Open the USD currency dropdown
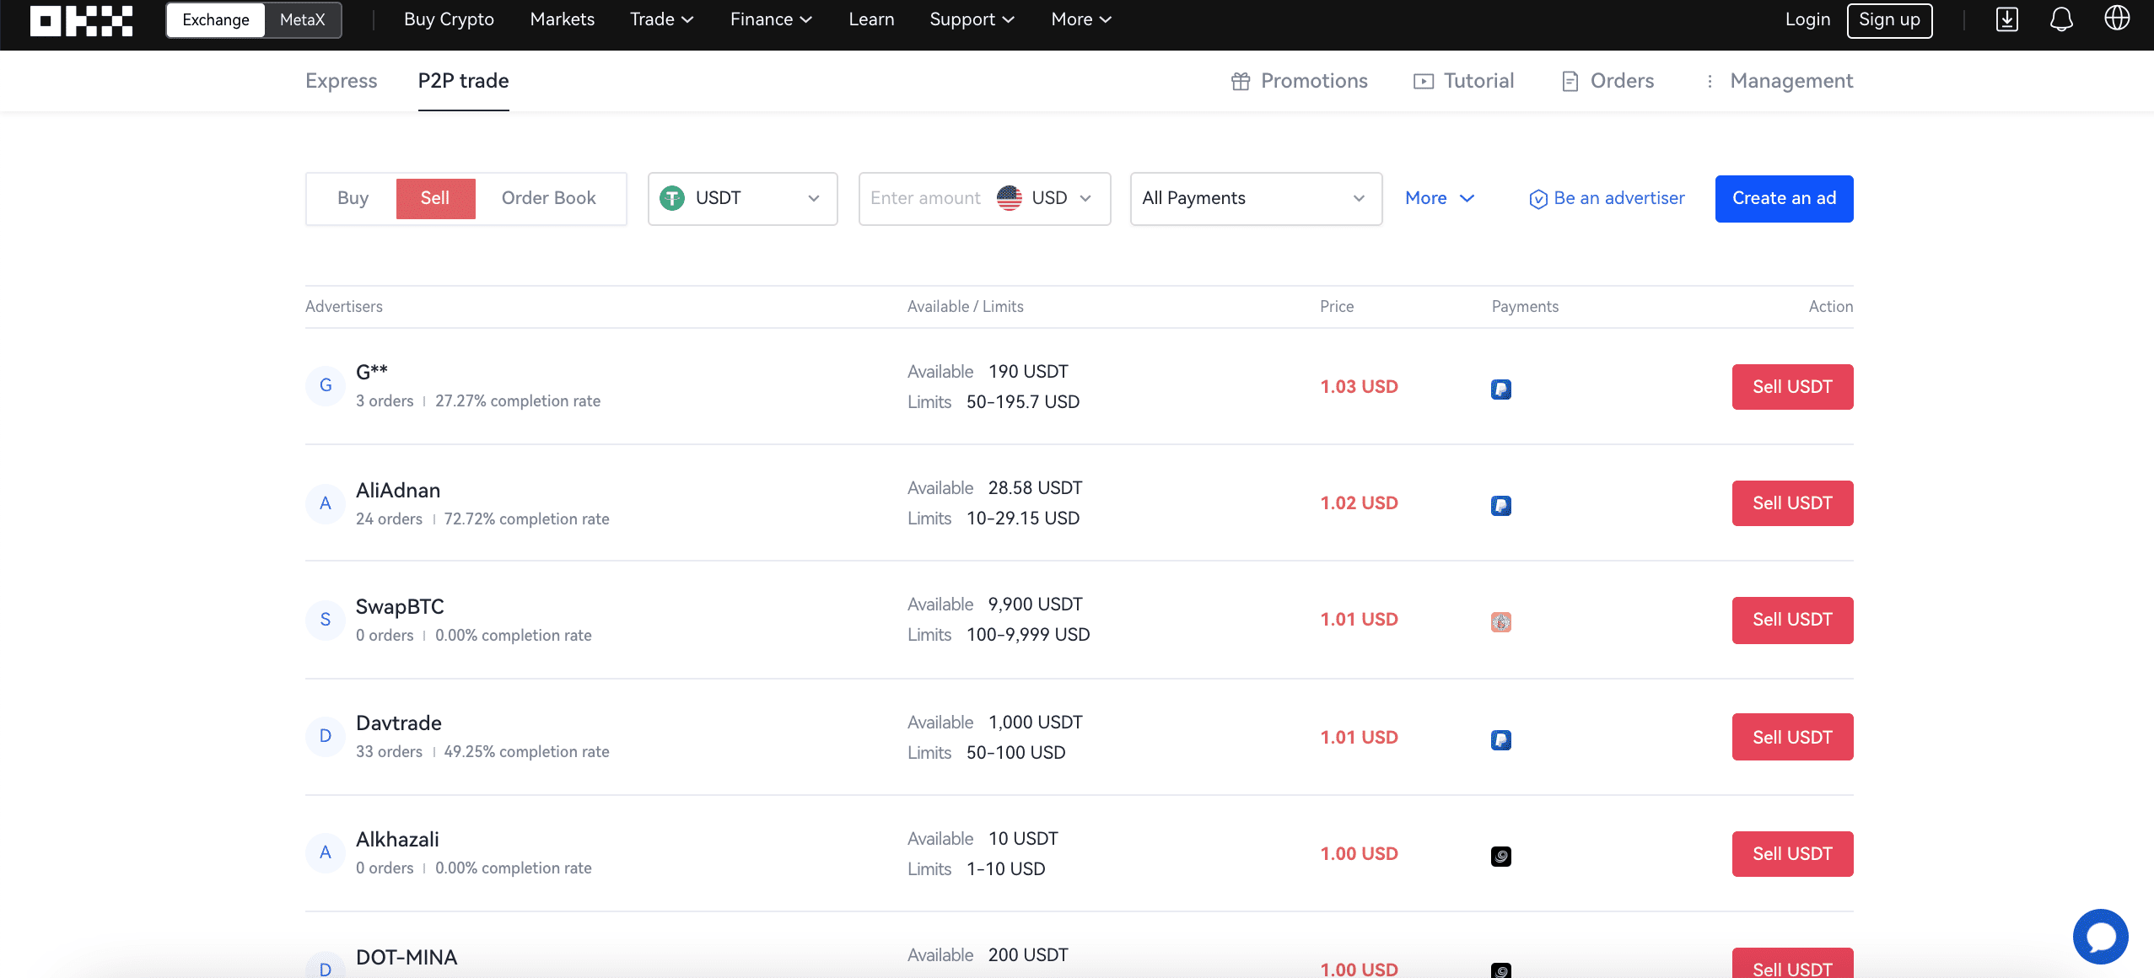 click(1046, 198)
